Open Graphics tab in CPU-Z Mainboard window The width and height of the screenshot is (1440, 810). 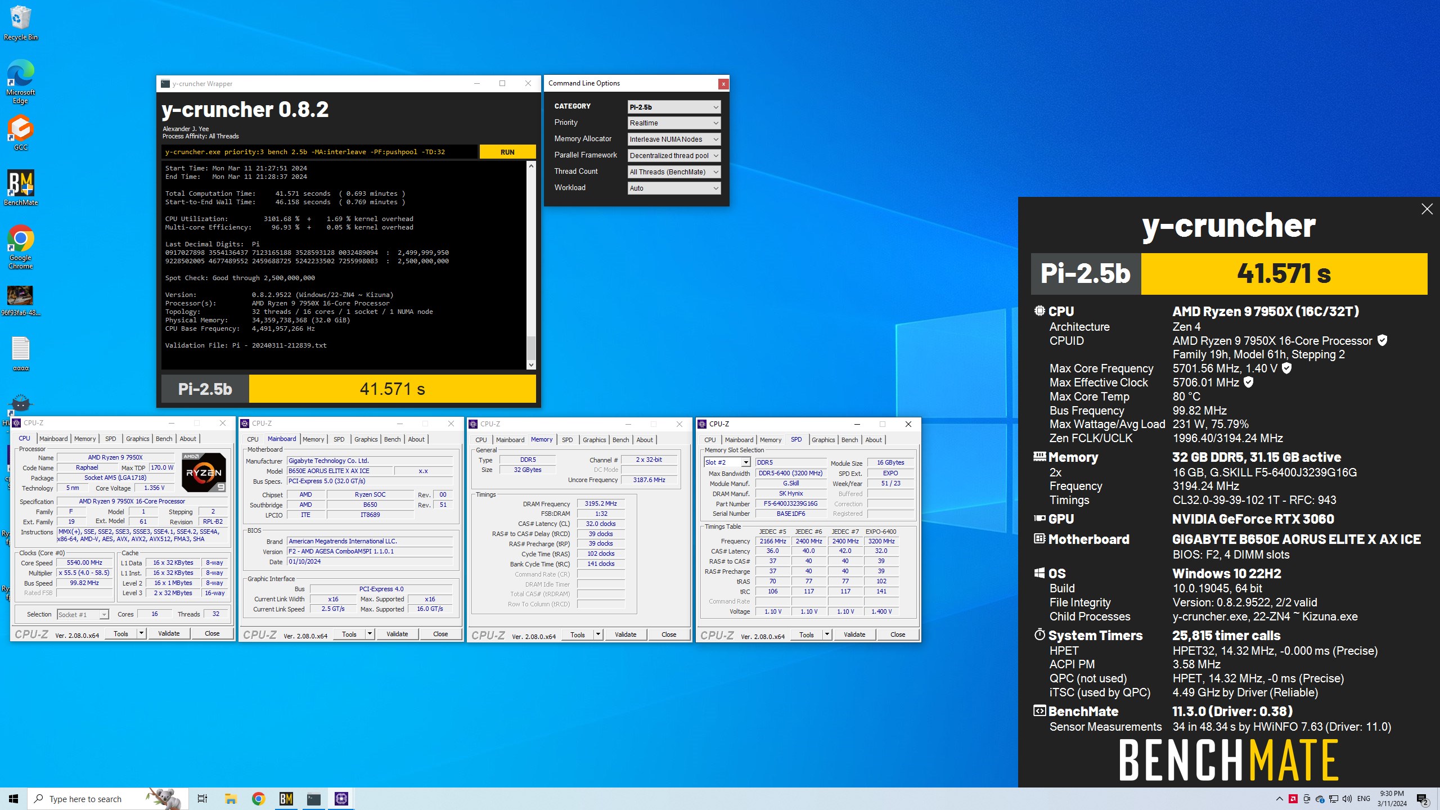(x=366, y=439)
